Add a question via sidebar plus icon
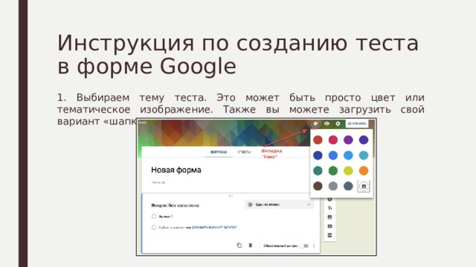The width and height of the screenshot is (476, 267). (x=329, y=200)
